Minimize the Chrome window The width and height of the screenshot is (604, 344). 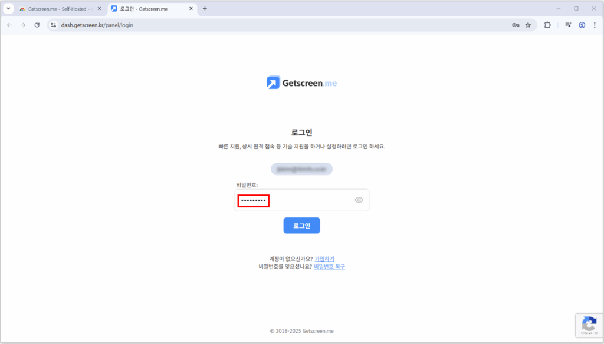(559, 8)
